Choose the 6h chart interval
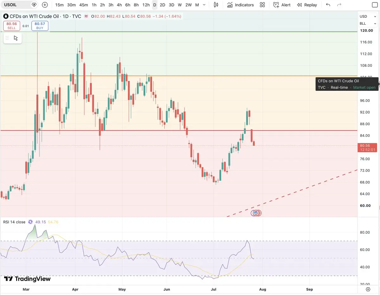380x295 pixels. tap(128, 5)
